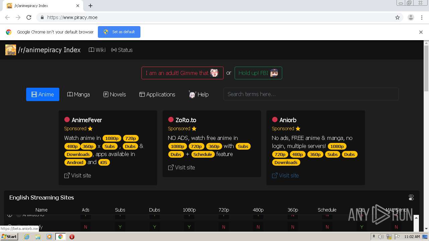Click AnimeFever red status dot

tap(67, 119)
